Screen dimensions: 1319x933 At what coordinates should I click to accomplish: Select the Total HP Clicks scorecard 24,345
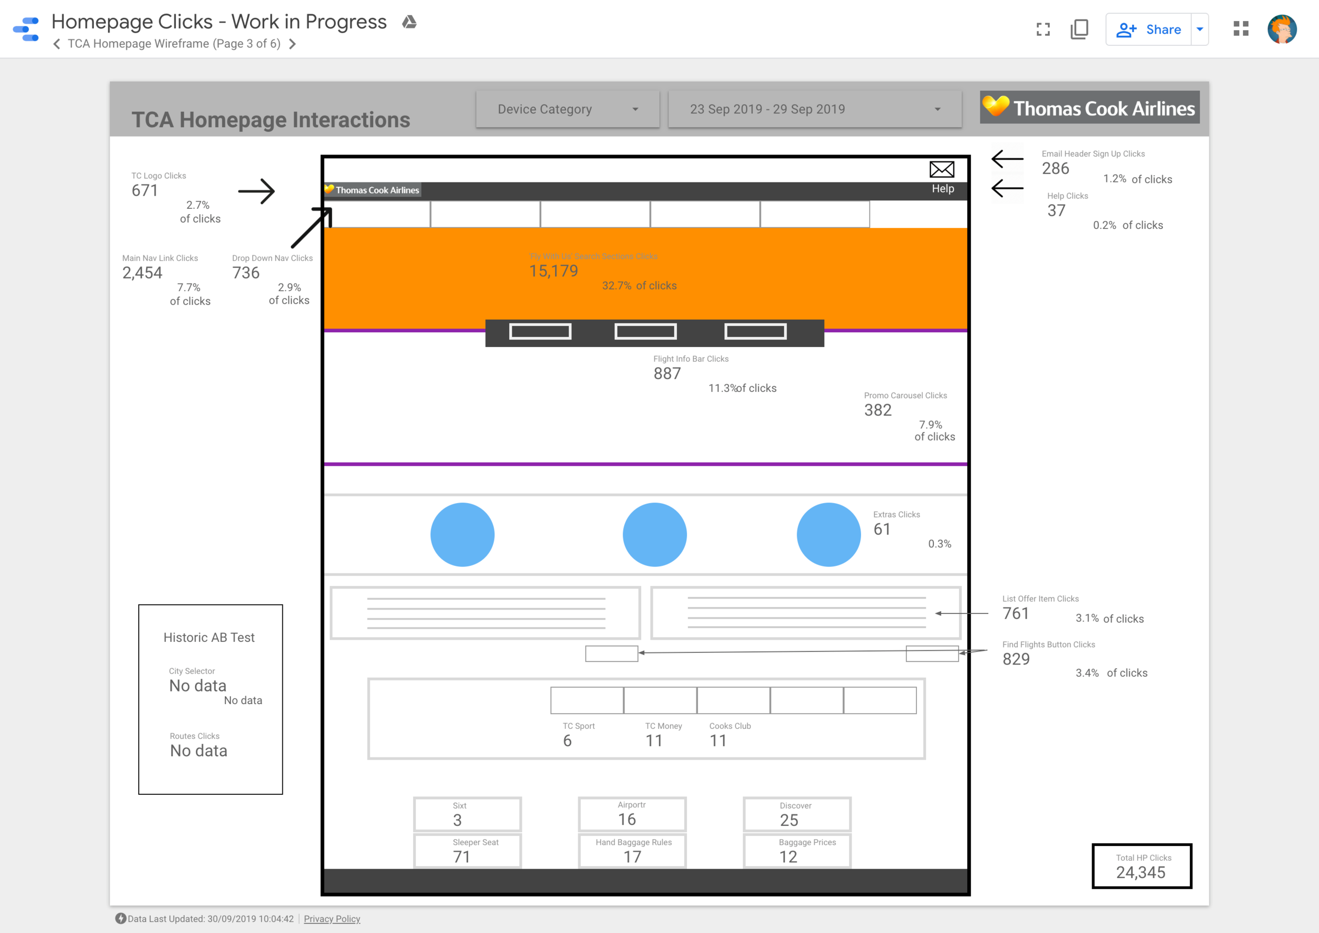coord(1141,866)
